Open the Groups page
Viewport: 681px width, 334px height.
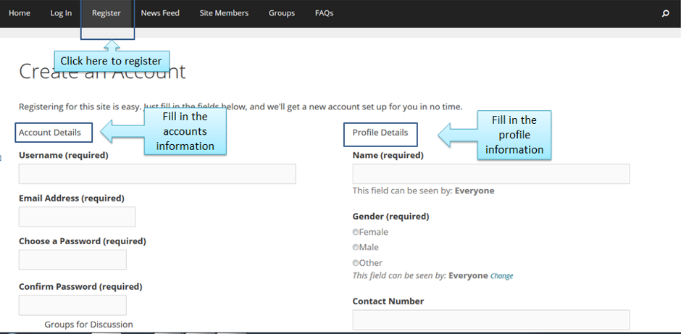(282, 13)
